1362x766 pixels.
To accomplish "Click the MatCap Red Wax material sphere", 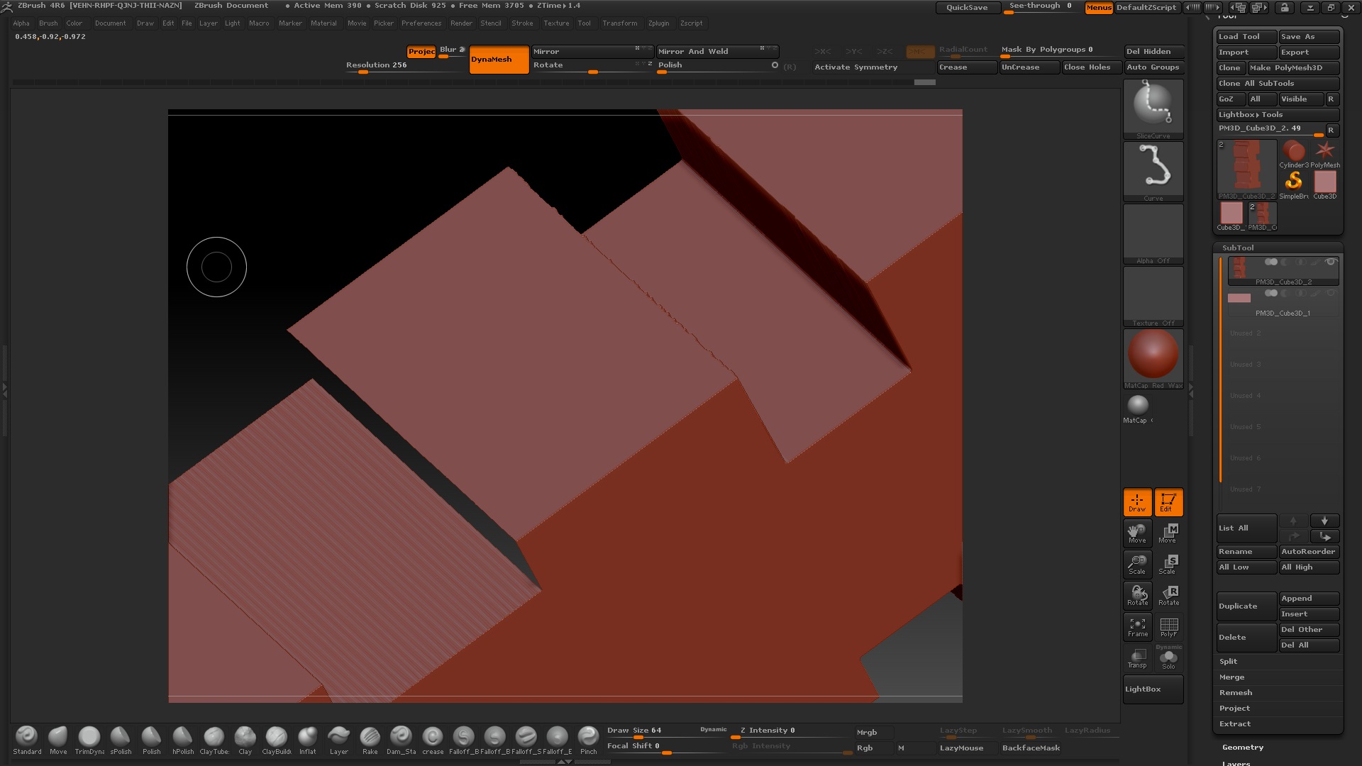I will (x=1153, y=355).
